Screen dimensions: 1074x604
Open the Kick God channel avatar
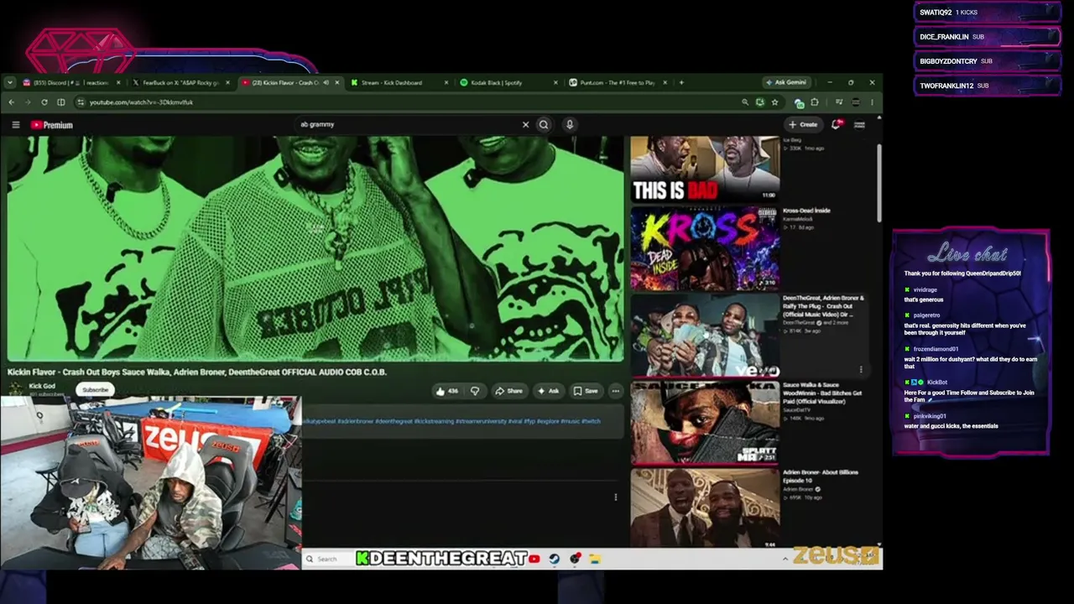point(15,388)
